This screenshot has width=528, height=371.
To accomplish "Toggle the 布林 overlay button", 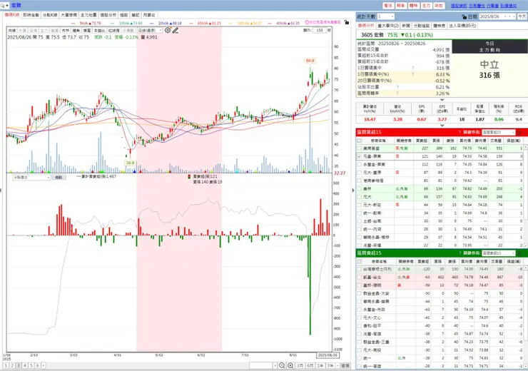I will (66, 30).
